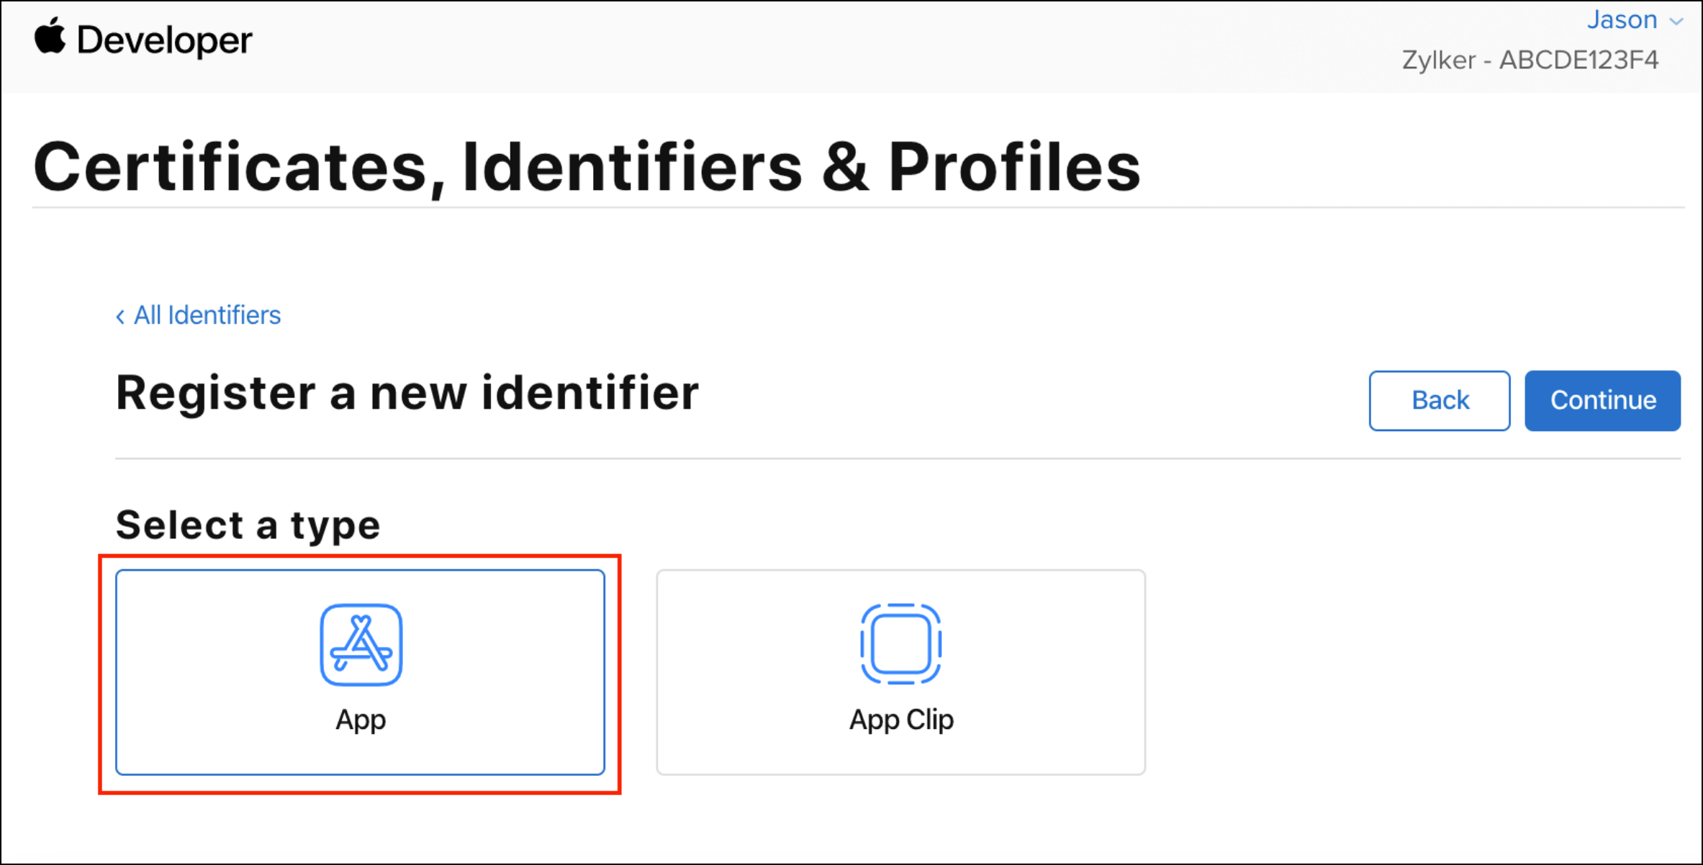This screenshot has width=1703, height=865.
Task: Click the Register a new identifier heading
Action: 407,393
